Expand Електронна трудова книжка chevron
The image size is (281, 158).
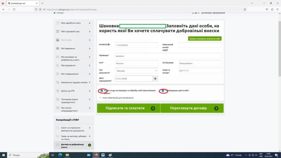pos(90,82)
